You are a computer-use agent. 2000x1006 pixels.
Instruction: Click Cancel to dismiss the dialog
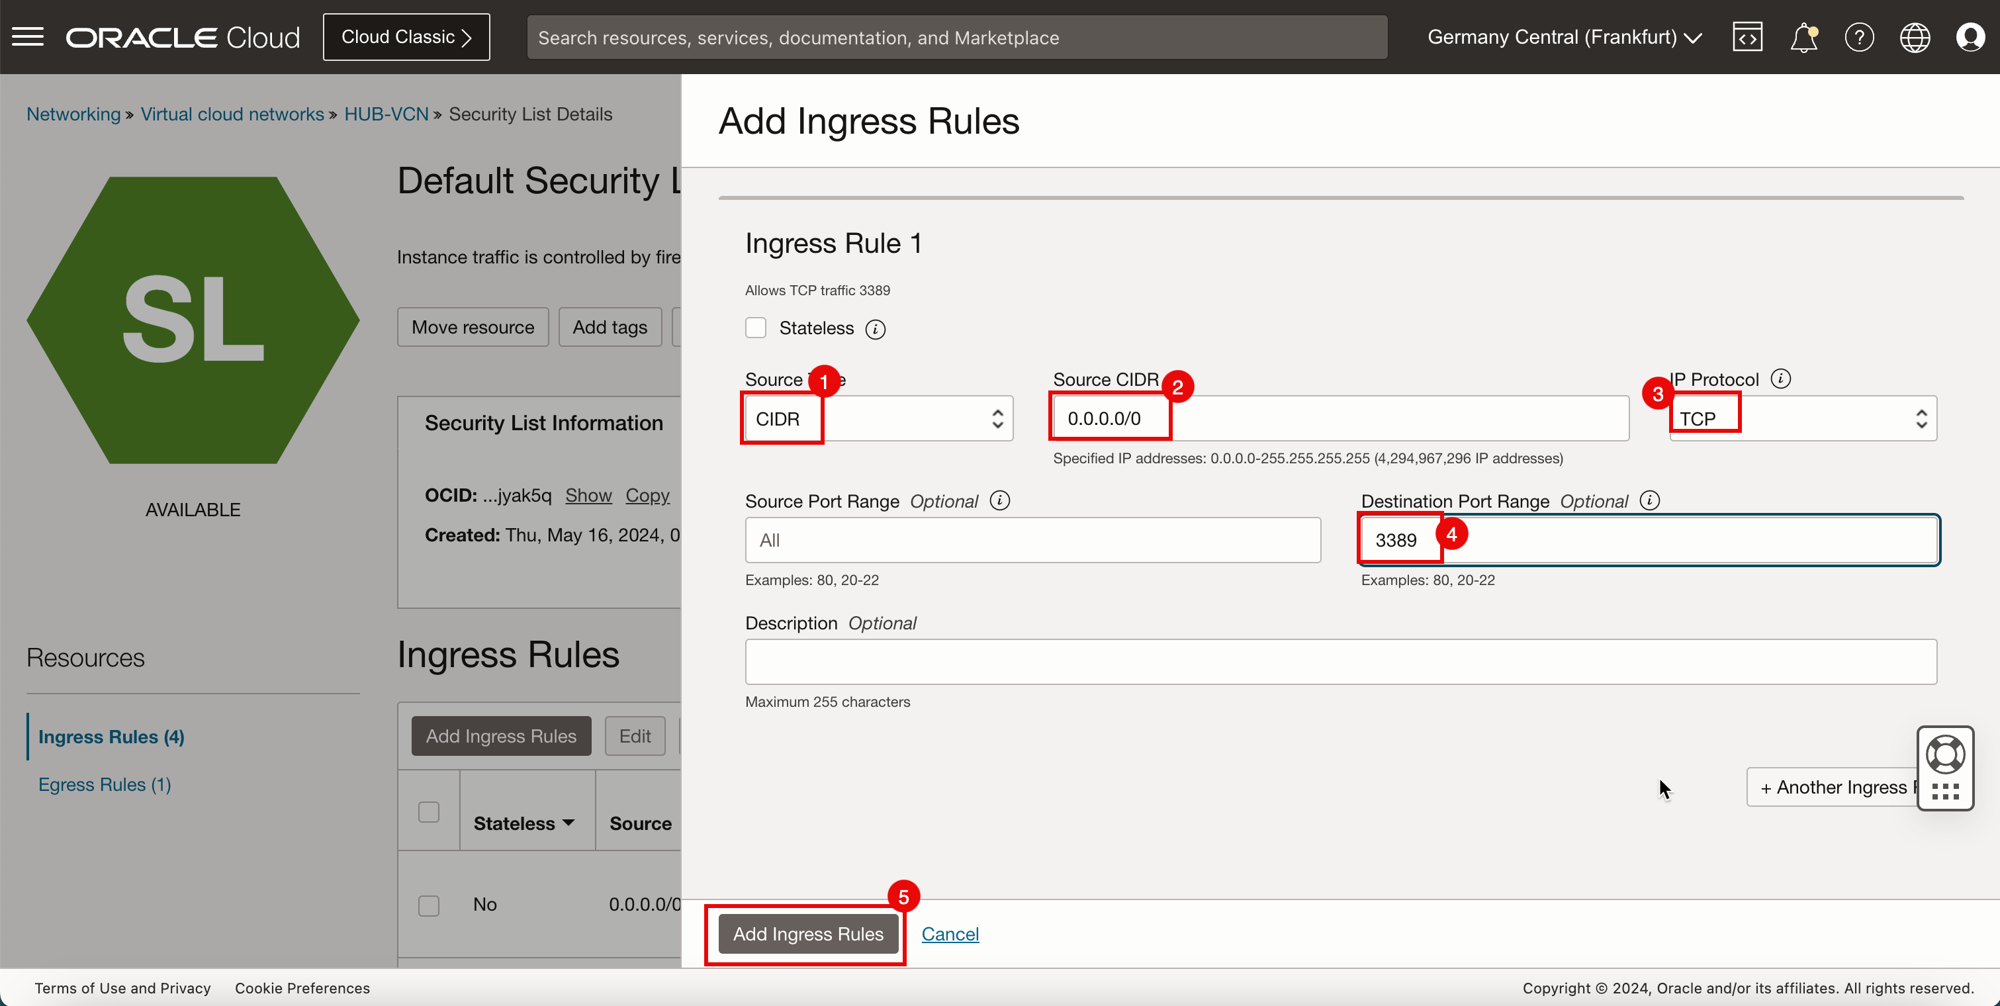[950, 934]
